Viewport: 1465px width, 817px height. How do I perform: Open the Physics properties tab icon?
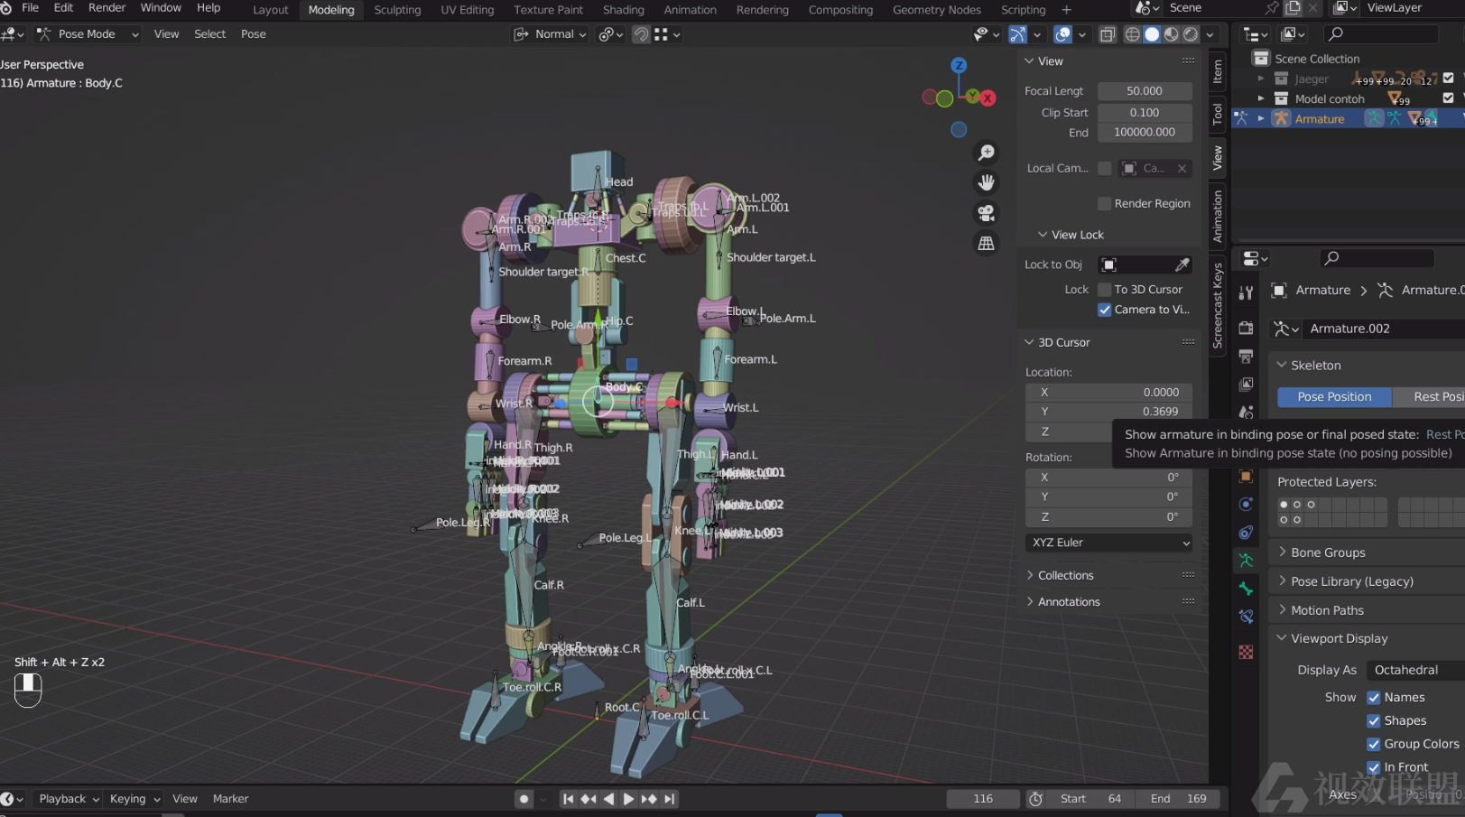tap(1246, 504)
